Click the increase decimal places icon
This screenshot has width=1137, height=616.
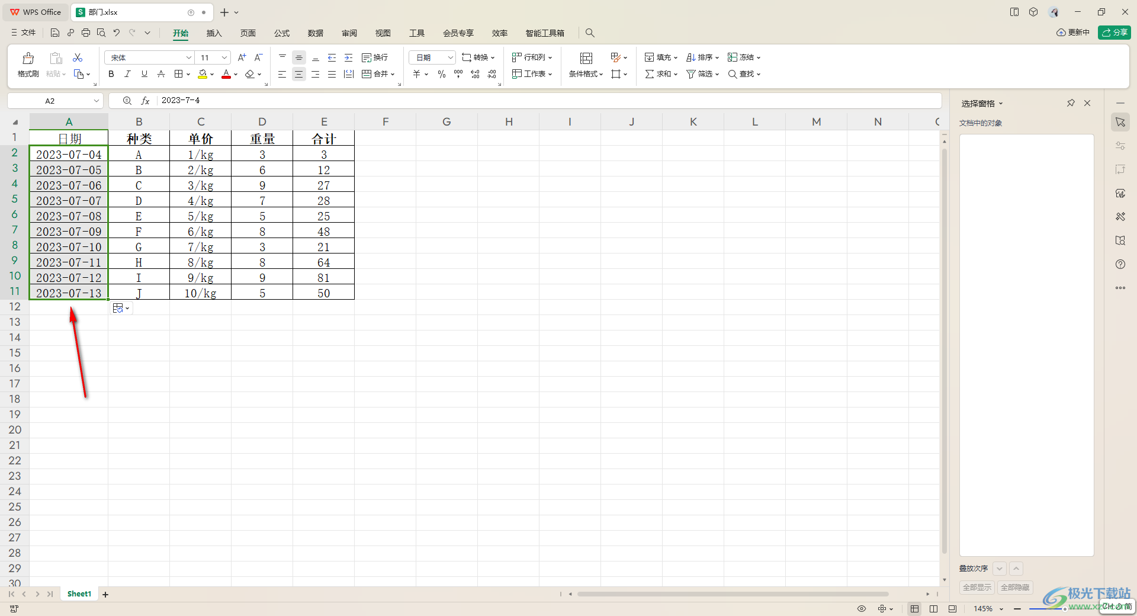(475, 74)
